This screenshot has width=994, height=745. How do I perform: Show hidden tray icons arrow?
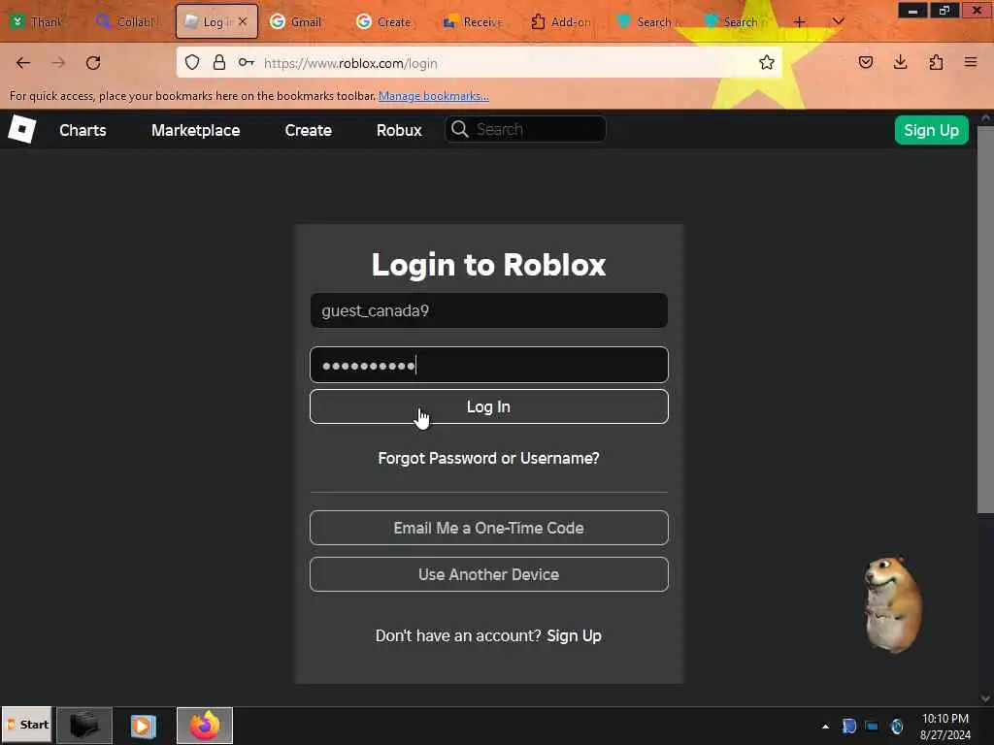click(825, 727)
